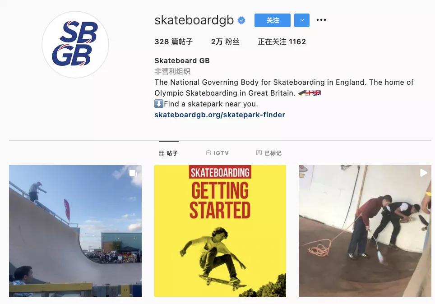Viewport: 435px width, 304px height.
Task: Click the SBGB profile picture
Action: pos(75,44)
